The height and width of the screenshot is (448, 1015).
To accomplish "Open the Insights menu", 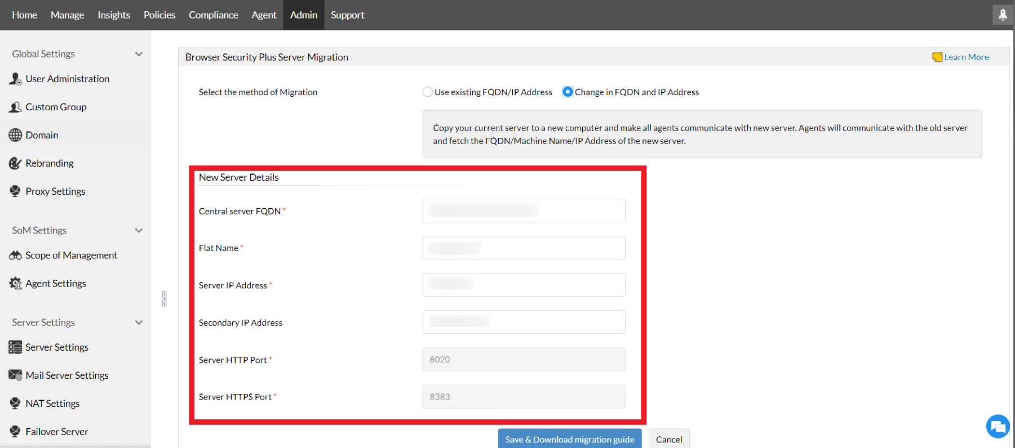I will [114, 15].
